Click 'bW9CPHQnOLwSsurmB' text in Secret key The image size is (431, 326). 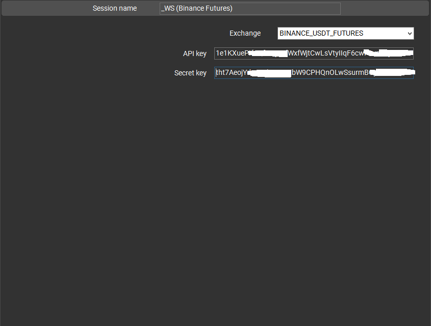(x=329, y=73)
